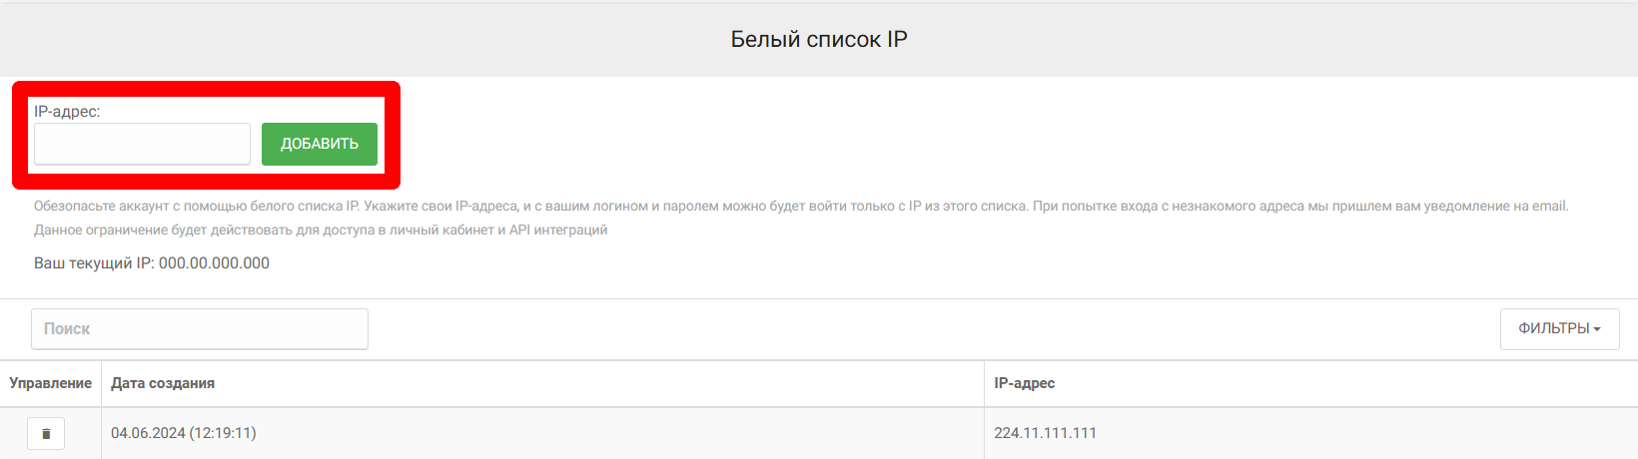Click the Данное ограничение note about API
This screenshot has height=459, width=1638.
[x=321, y=230]
